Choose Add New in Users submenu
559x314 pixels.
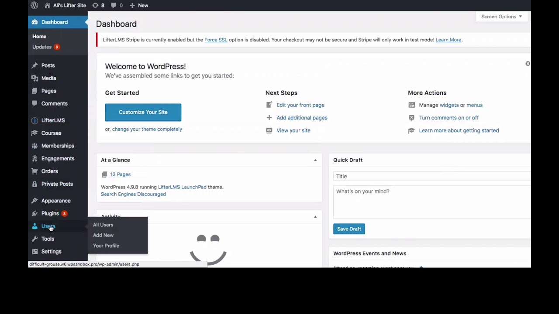tap(103, 235)
